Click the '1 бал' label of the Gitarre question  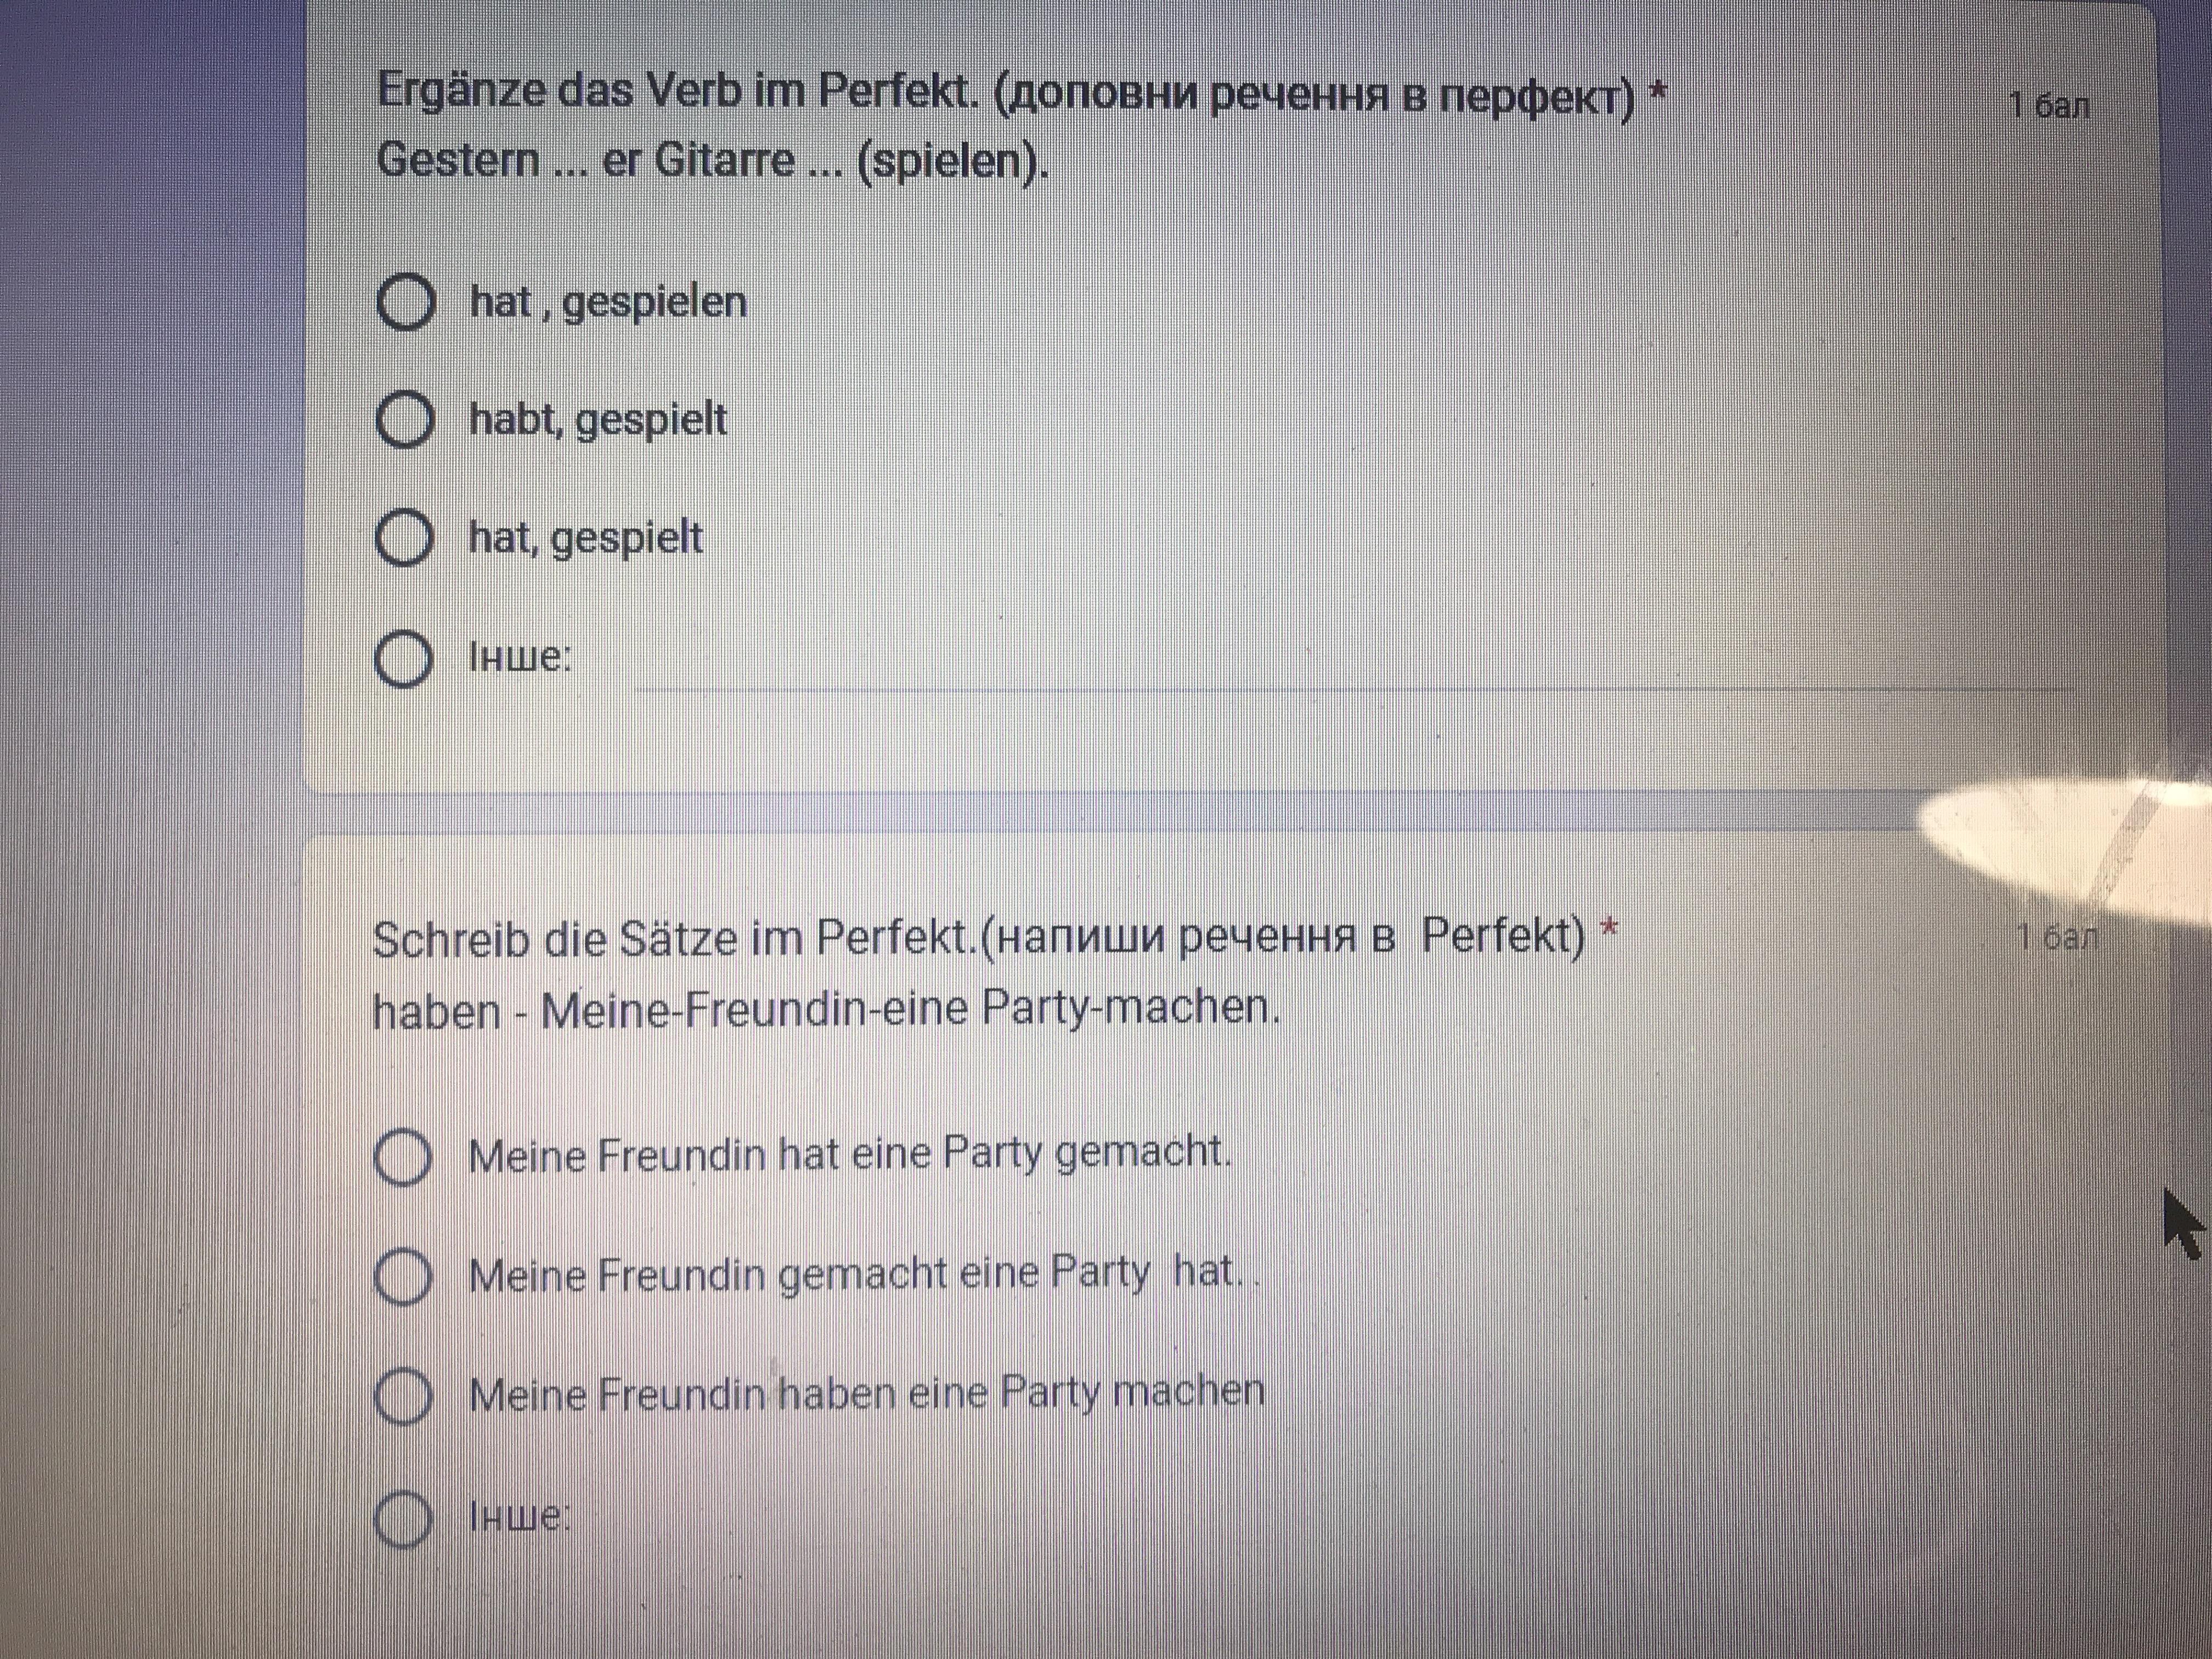[x=2050, y=105]
